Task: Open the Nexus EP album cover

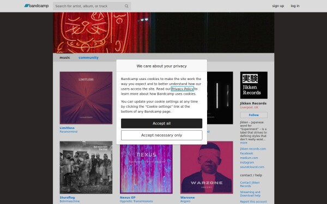Action: click(146, 169)
